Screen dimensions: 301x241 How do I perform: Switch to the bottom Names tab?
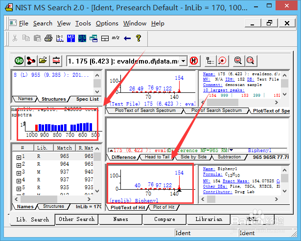click(120, 219)
